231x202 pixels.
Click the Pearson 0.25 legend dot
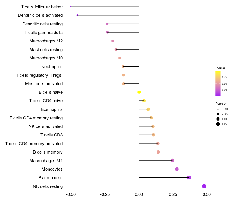click(218, 124)
